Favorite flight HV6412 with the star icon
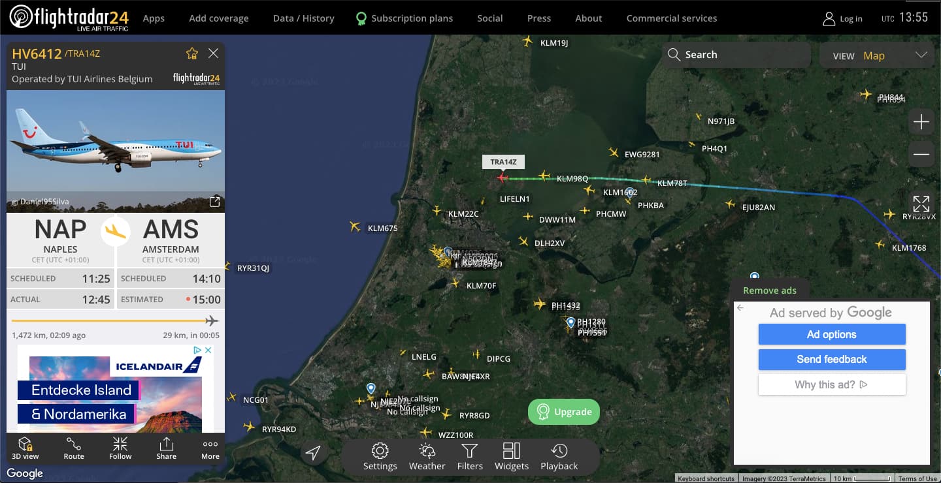Image resolution: width=941 pixels, height=483 pixels. [191, 54]
